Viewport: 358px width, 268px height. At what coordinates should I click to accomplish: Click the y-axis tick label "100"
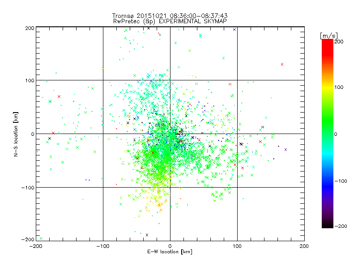point(30,80)
